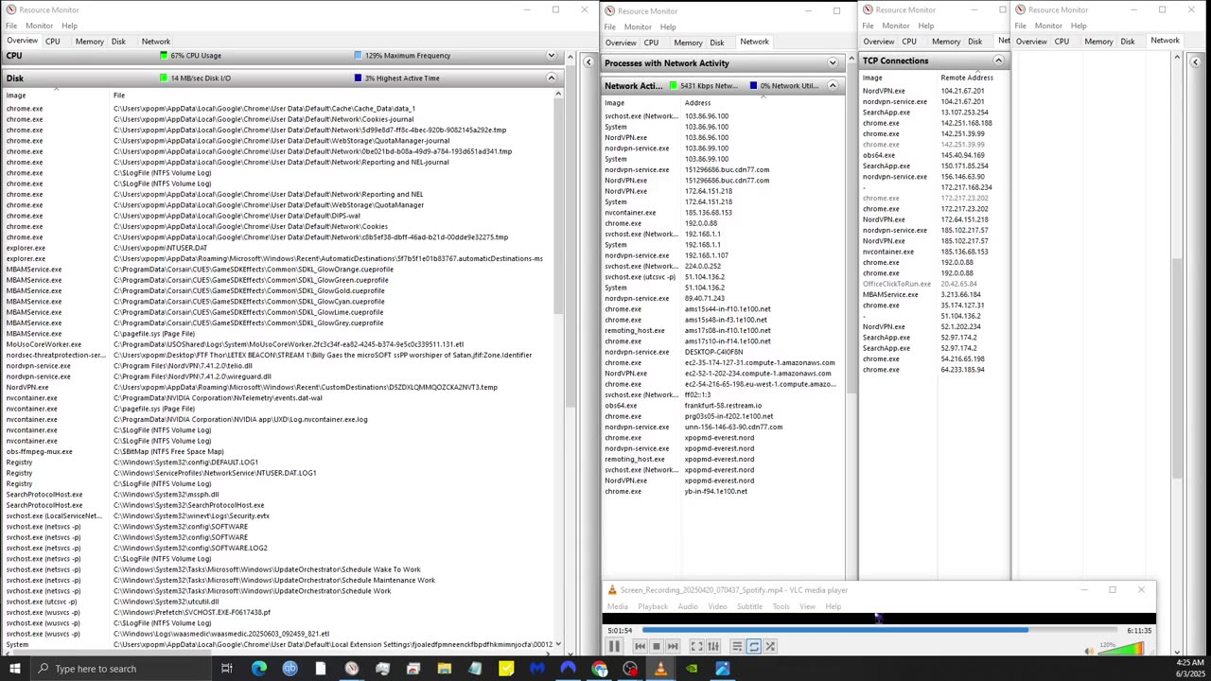Sort TCP Connections by Image column
1211x681 pixels.
click(899, 78)
